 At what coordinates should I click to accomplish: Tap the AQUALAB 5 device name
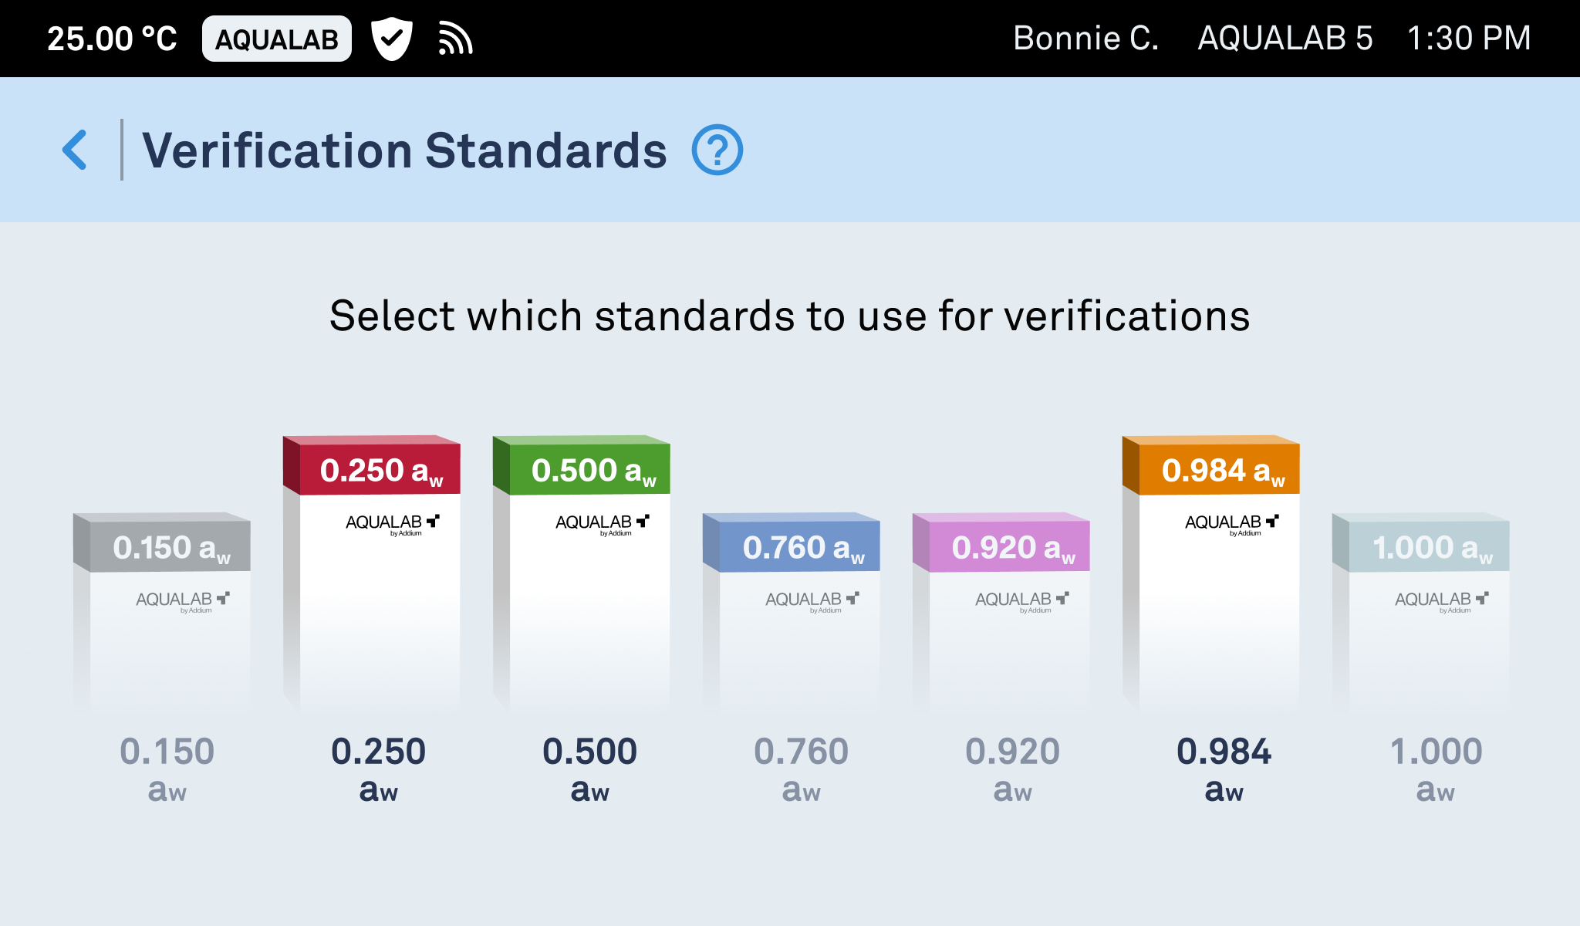point(1285,39)
